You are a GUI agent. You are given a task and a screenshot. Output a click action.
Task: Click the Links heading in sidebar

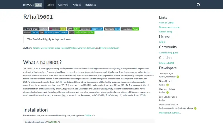(x=163, y=17)
